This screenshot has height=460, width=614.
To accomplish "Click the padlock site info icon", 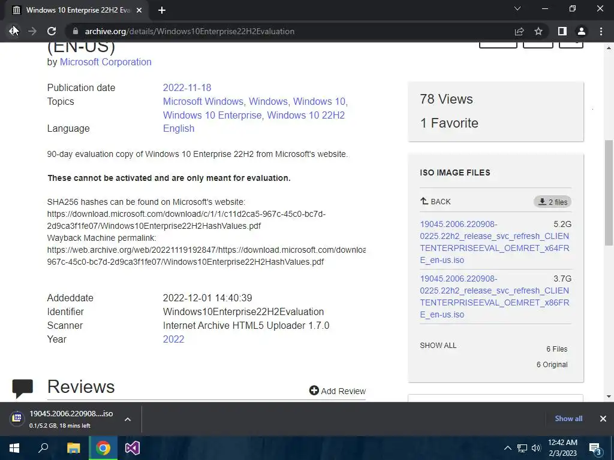I will [76, 31].
